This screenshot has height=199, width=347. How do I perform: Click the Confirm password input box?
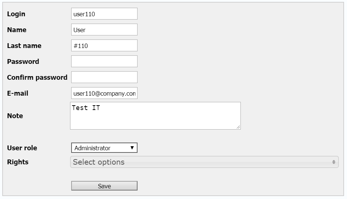(104, 77)
